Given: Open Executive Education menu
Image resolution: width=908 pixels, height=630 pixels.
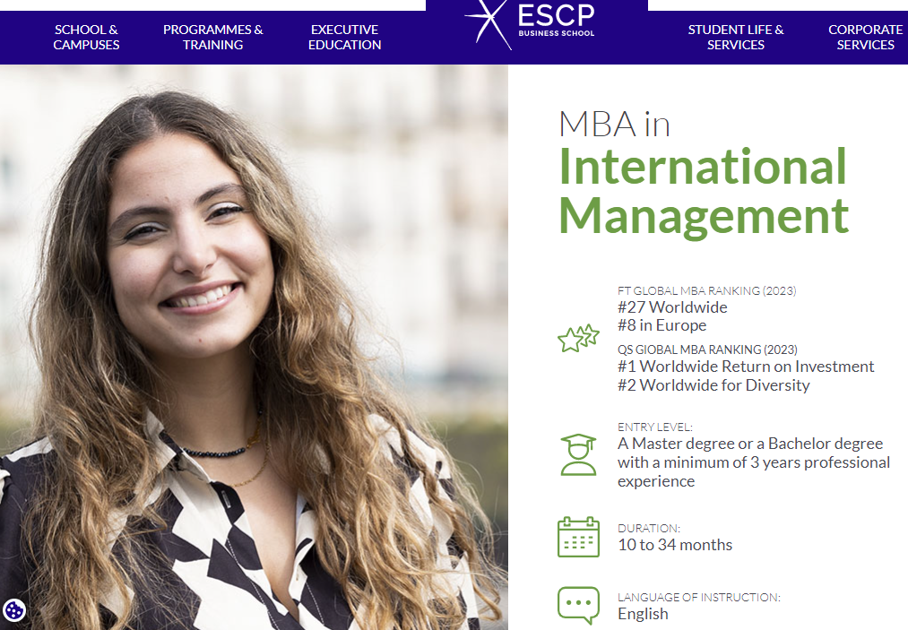Looking at the screenshot, I should click(x=344, y=37).
